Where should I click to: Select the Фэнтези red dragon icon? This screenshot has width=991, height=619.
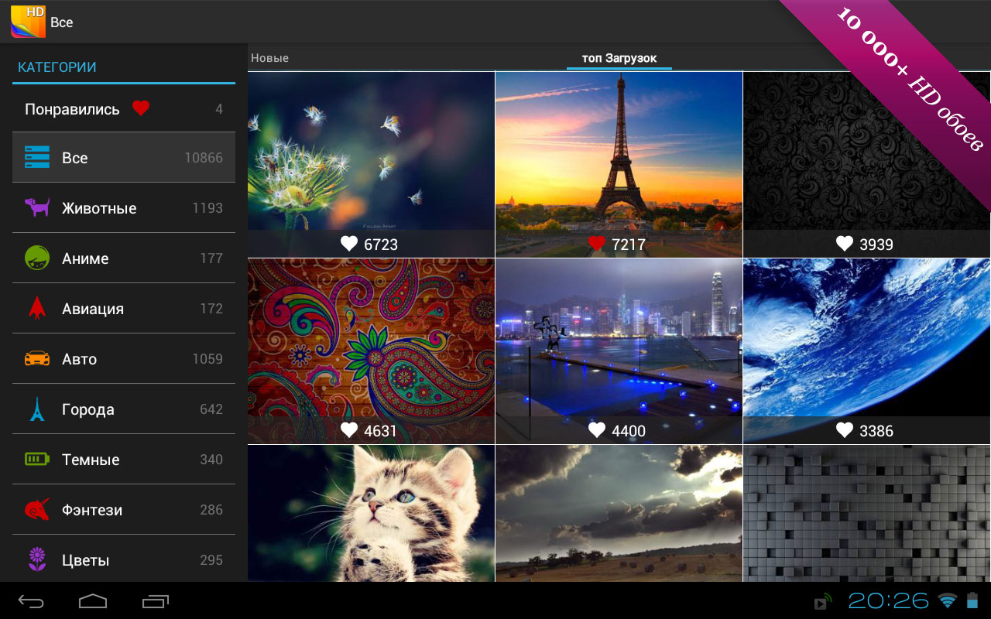37,509
